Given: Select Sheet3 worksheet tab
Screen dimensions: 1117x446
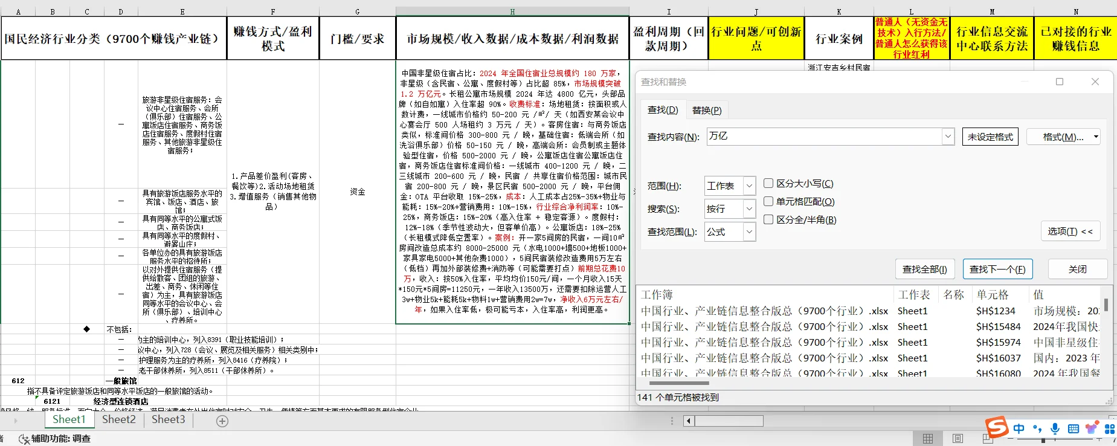Looking at the screenshot, I should (x=169, y=419).
